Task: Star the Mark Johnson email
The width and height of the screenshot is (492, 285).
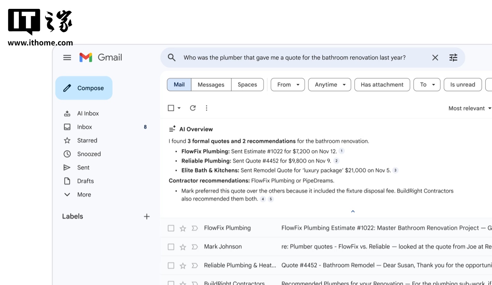Action: [183, 246]
